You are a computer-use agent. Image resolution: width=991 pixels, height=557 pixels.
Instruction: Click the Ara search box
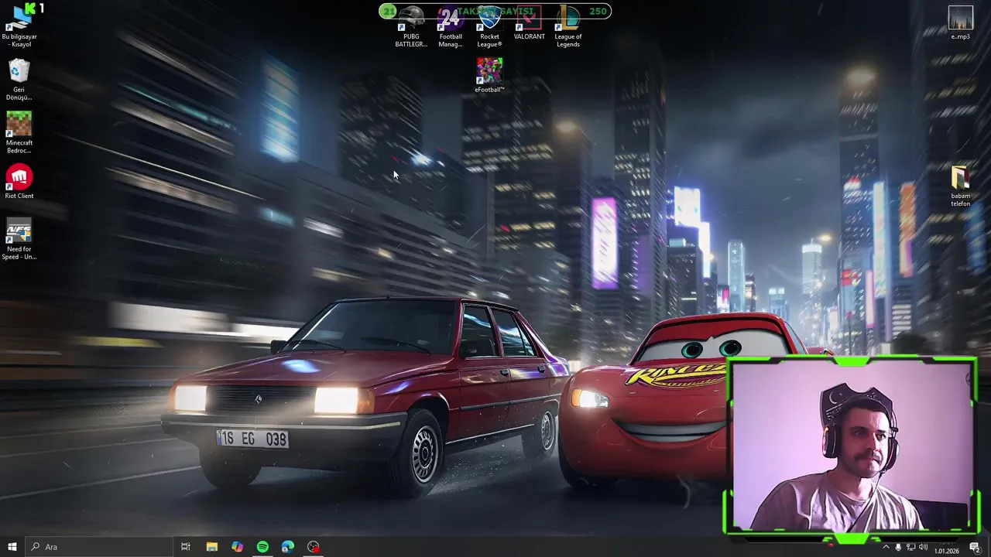pos(99,547)
